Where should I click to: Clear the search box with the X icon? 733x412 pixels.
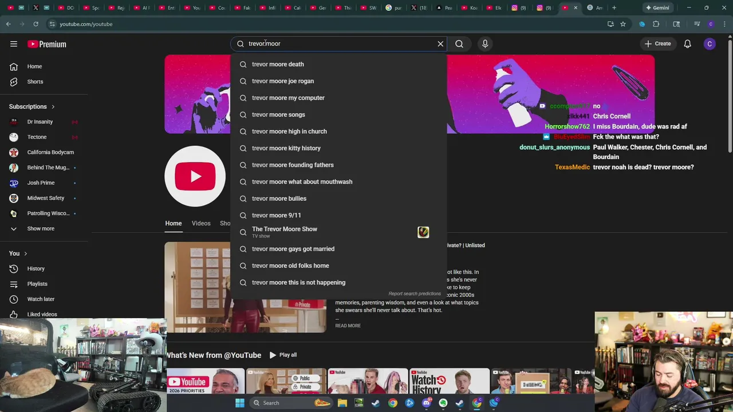[x=440, y=43]
